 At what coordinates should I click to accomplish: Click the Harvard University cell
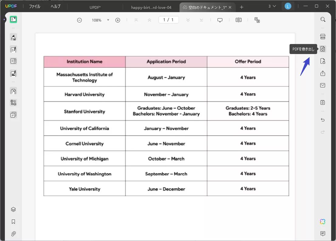point(84,94)
